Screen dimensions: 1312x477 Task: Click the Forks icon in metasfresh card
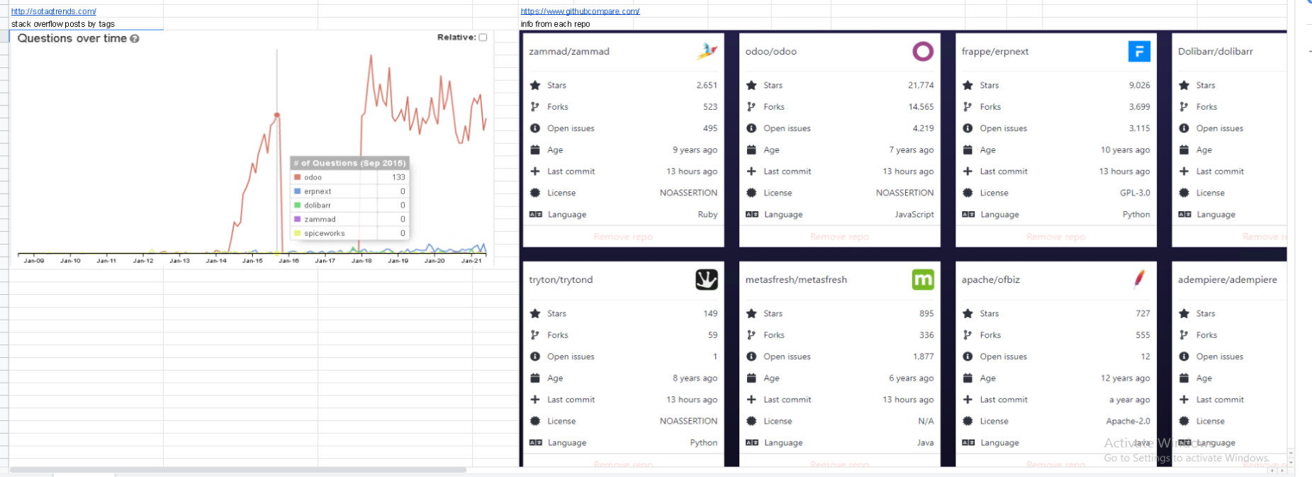pos(751,335)
